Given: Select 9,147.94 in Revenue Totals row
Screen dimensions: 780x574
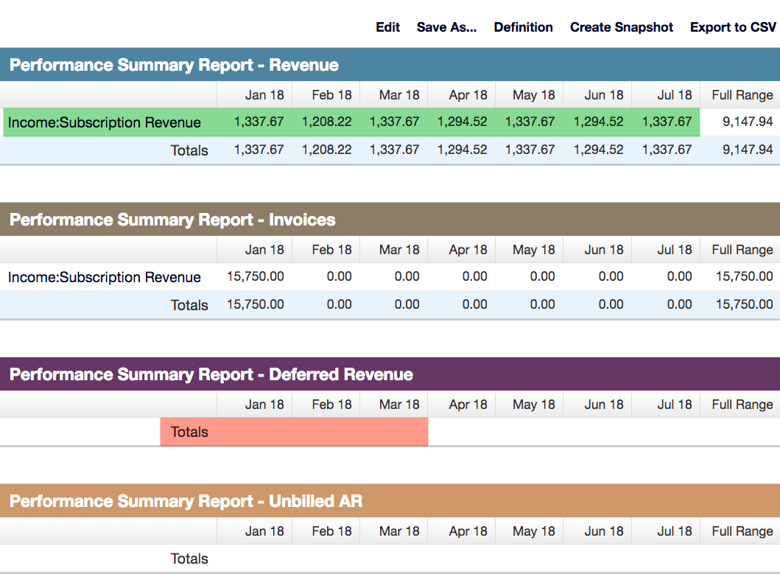Looking at the screenshot, I should (748, 150).
